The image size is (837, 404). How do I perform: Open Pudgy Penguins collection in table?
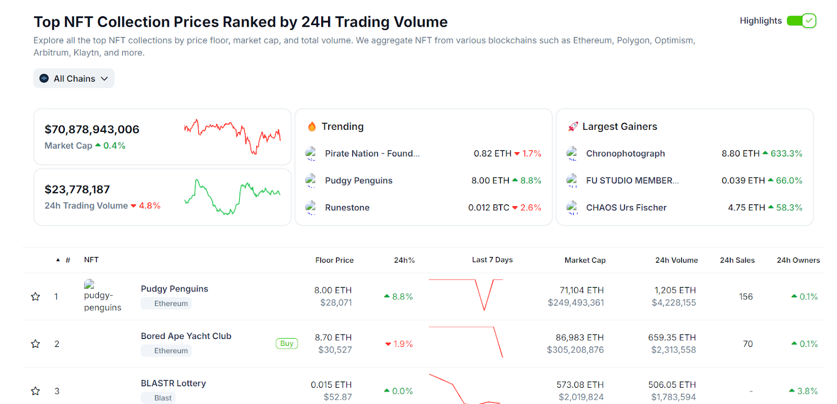tap(174, 289)
